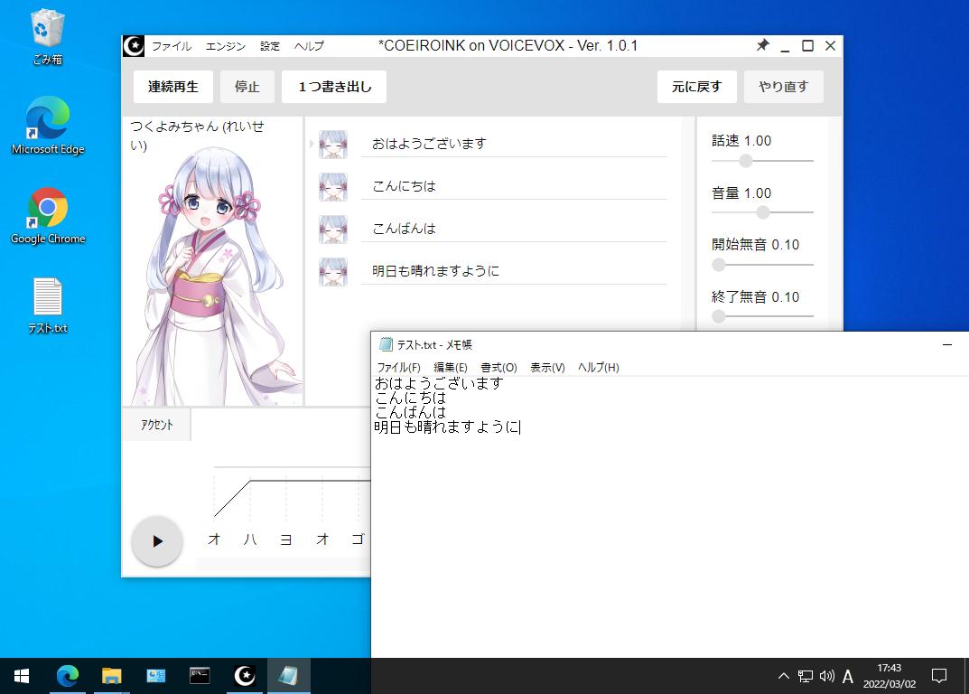The width and height of the screenshot is (969, 694).
Task: Minimize the Notepad window
Action: (947, 344)
